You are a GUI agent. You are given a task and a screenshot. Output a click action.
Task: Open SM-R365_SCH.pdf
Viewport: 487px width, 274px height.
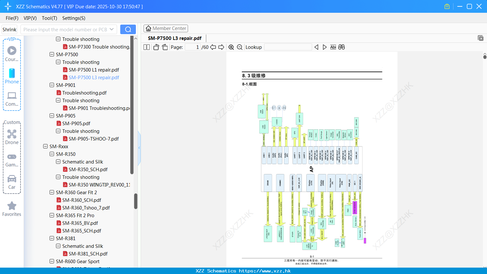pos(82,231)
